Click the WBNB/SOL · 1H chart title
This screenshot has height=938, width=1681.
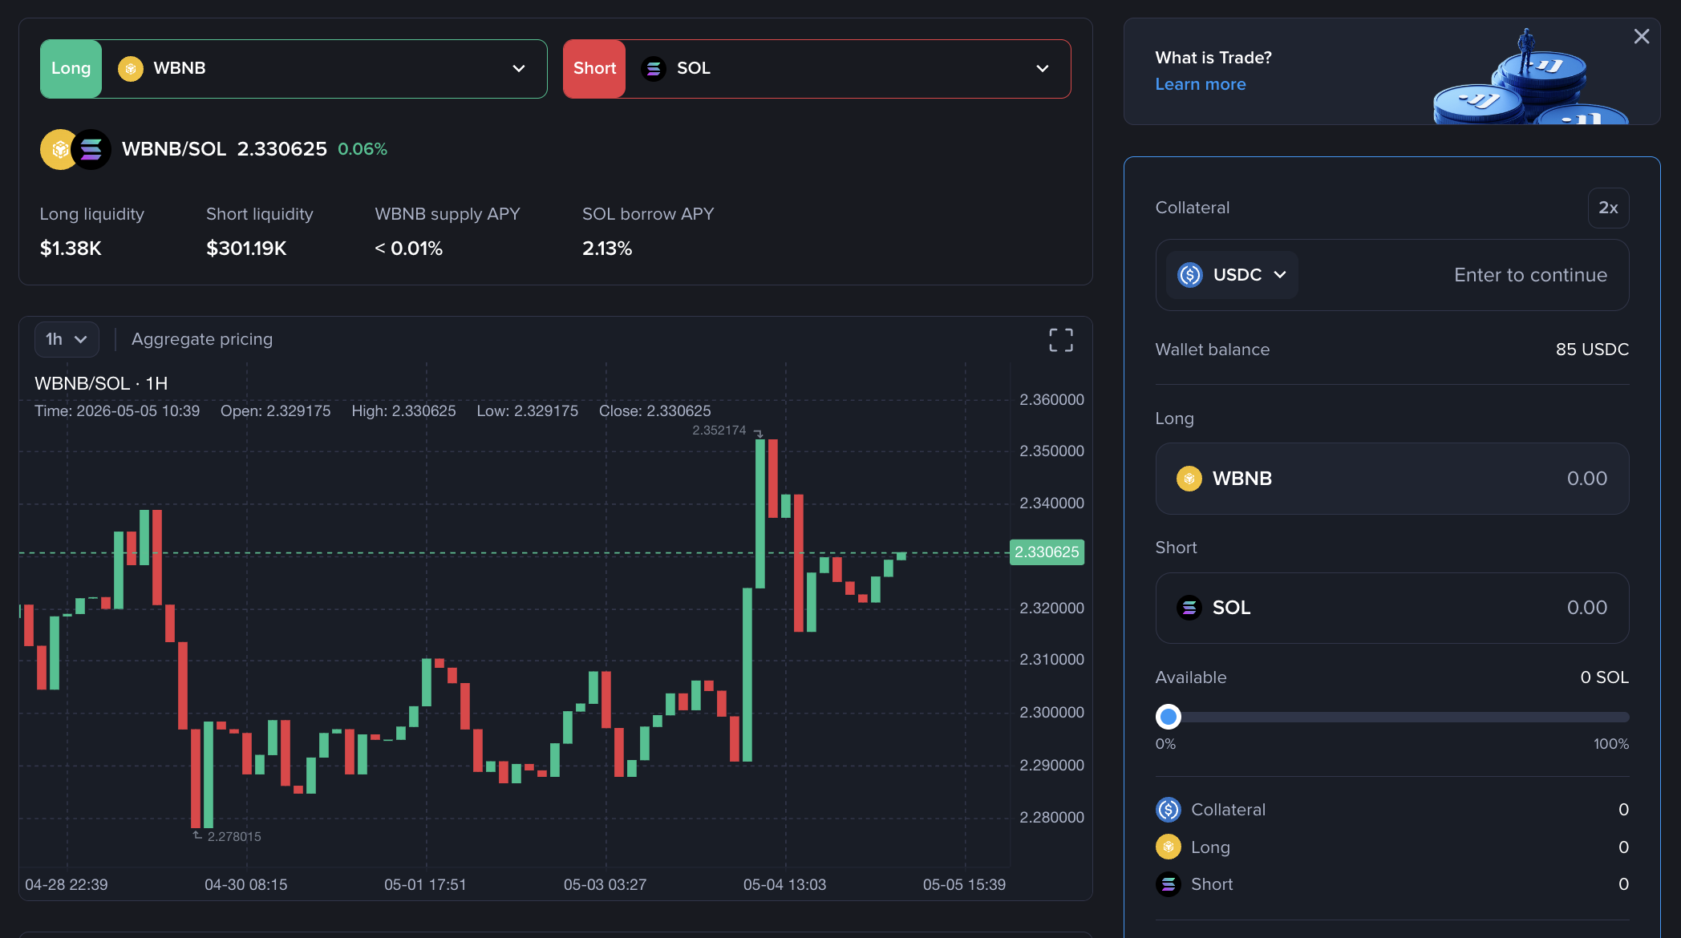tap(101, 384)
